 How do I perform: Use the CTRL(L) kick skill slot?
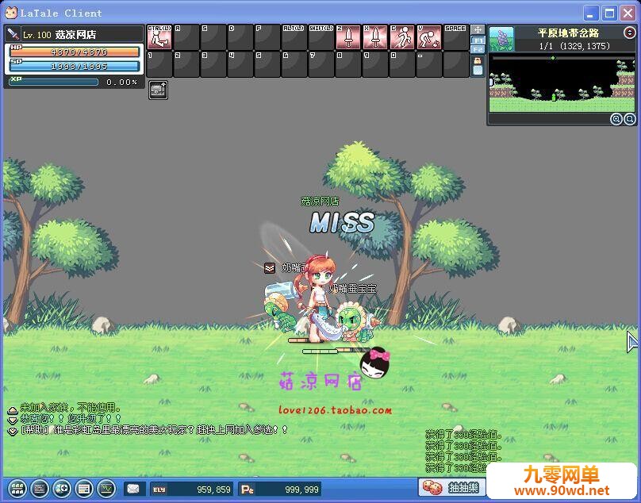coord(159,37)
